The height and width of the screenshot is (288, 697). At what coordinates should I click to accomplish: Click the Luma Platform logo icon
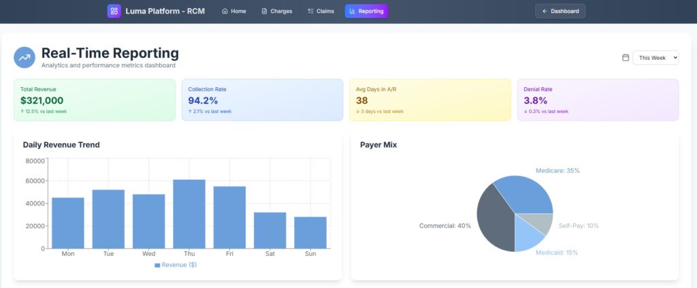[x=114, y=11]
